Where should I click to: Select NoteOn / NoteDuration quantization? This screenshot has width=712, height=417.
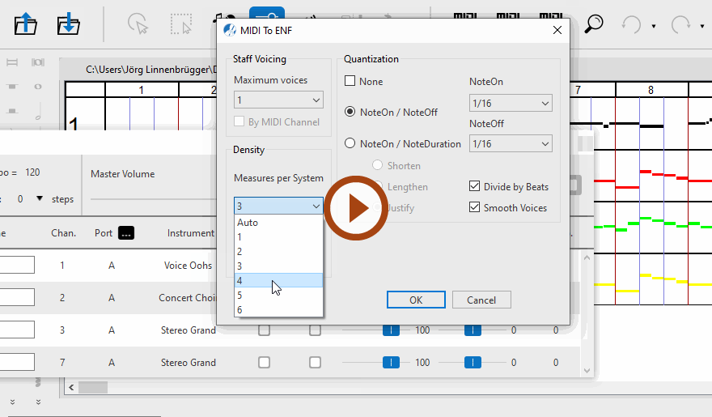[x=350, y=143]
